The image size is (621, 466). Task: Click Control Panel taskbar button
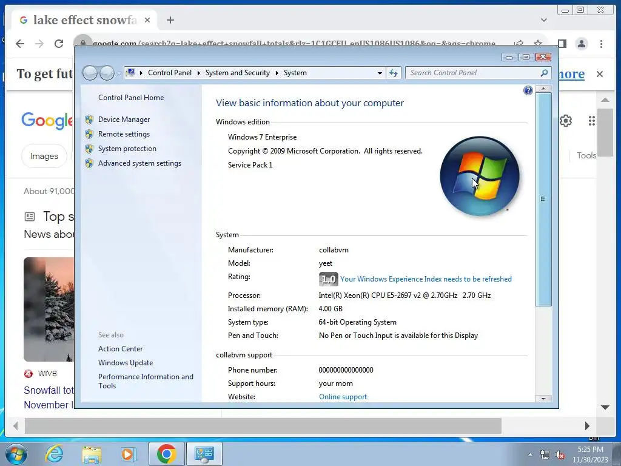(204, 454)
